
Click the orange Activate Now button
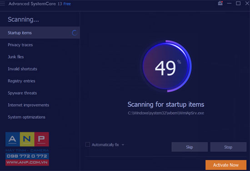coord(226,165)
